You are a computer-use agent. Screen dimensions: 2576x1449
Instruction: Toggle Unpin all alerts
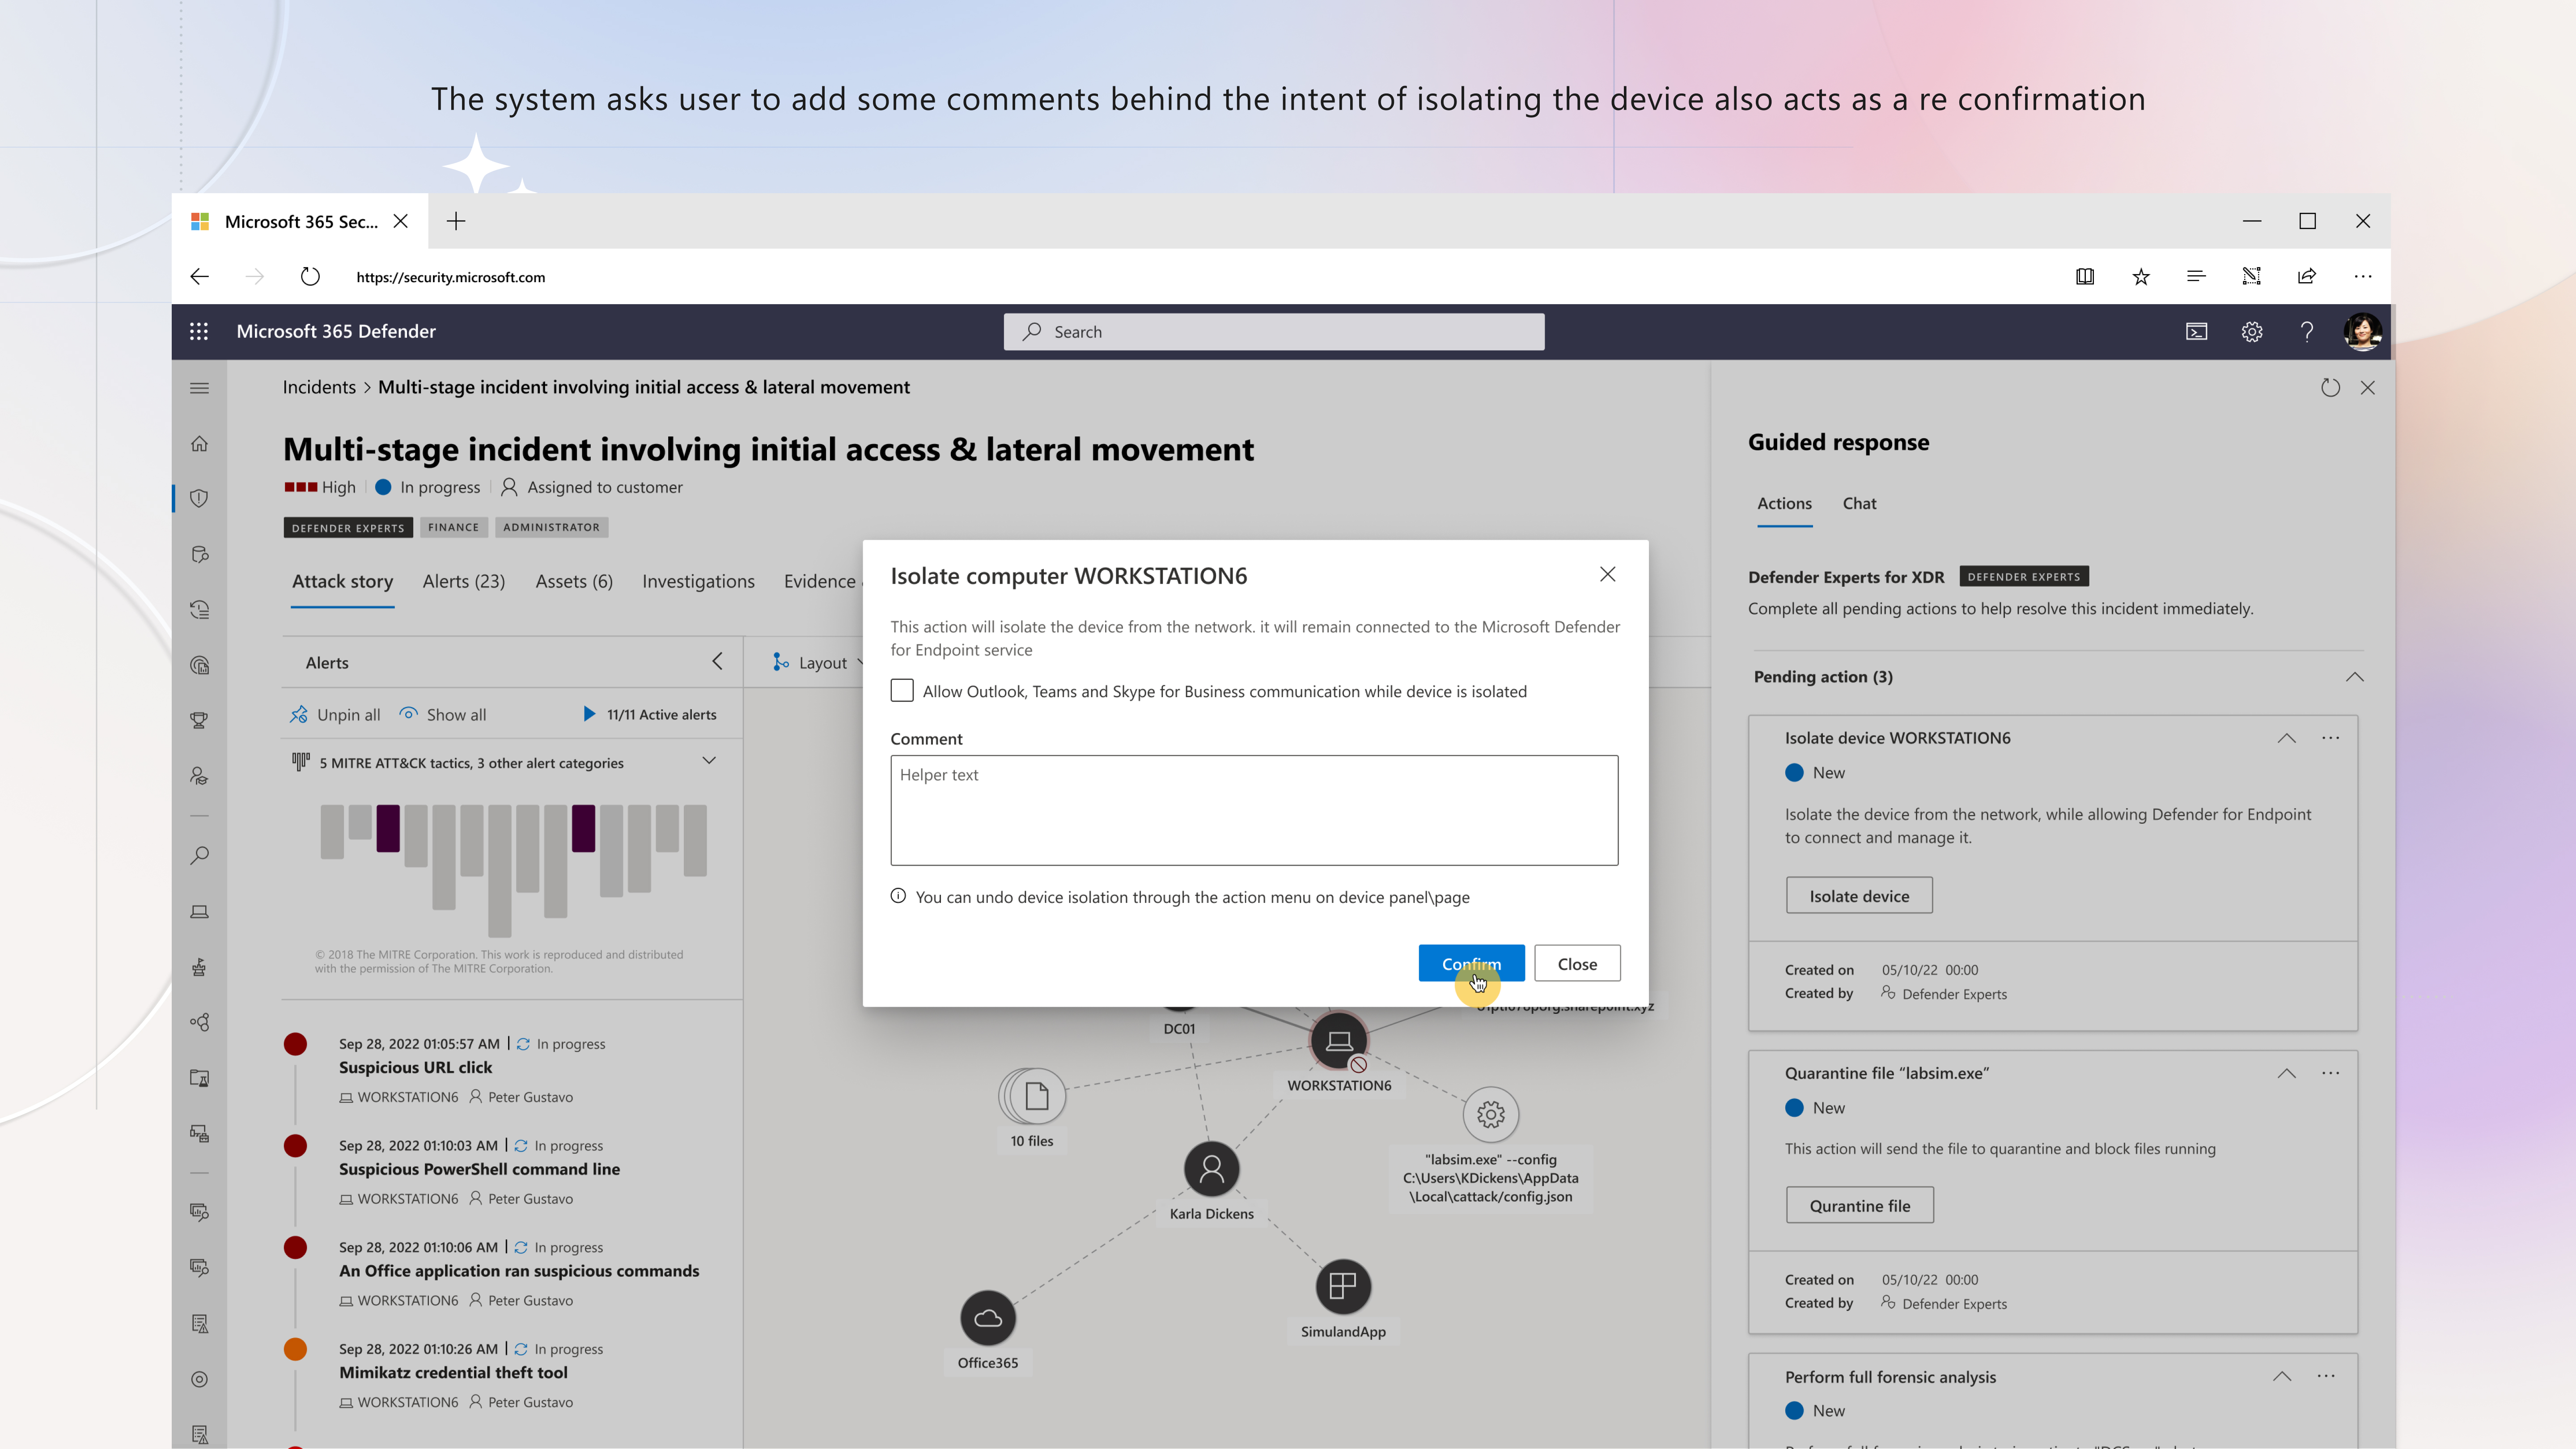pos(335,714)
